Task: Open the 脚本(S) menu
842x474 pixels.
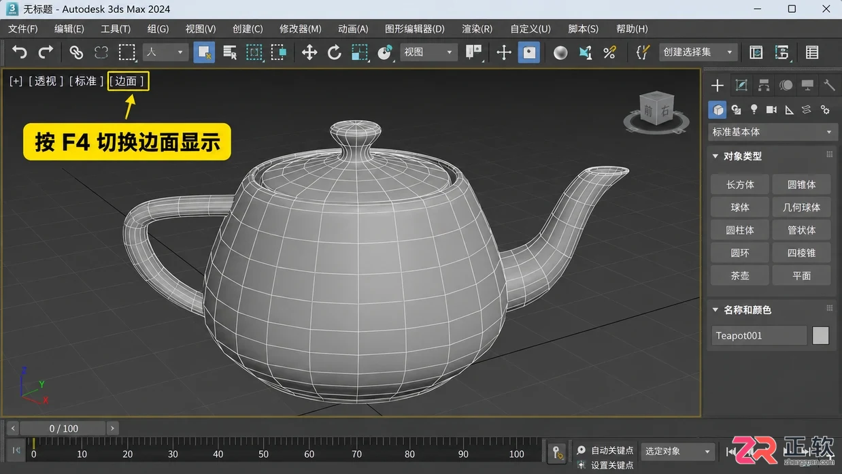Action: point(583,29)
